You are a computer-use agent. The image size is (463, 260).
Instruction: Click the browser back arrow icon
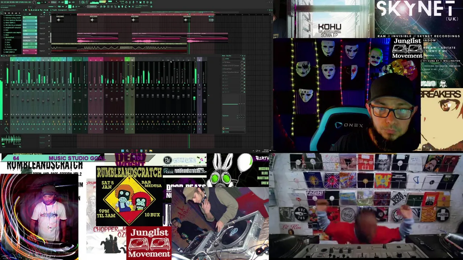(2, 13)
